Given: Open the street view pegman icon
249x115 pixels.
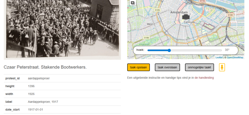Looking at the screenshot, I should pyautogui.click(x=222, y=67).
